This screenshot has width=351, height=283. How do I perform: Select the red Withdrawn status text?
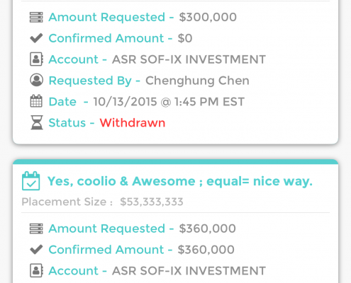(x=133, y=122)
